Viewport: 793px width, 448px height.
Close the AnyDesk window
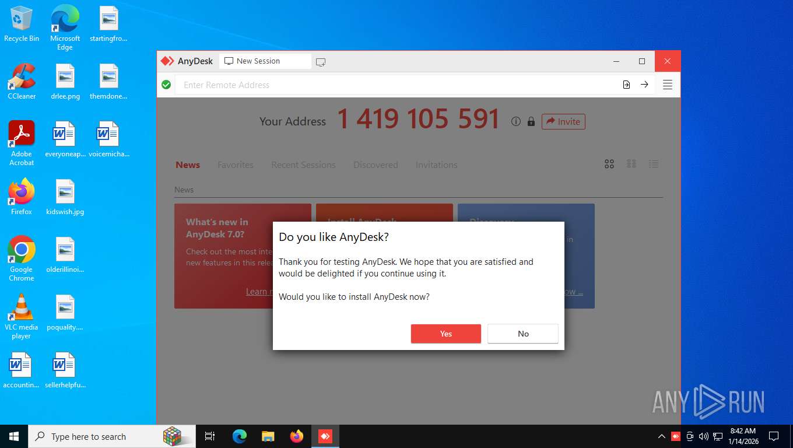(x=668, y=61)
